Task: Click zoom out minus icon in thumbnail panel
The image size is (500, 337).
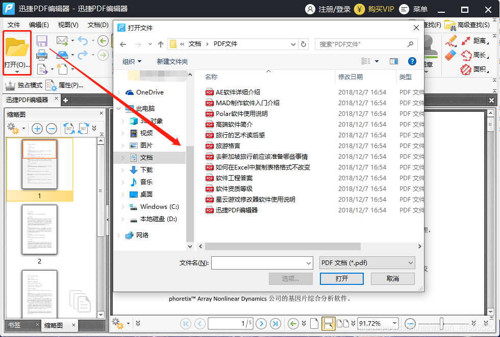Action: pyautogui.click(x=52, y=129)
